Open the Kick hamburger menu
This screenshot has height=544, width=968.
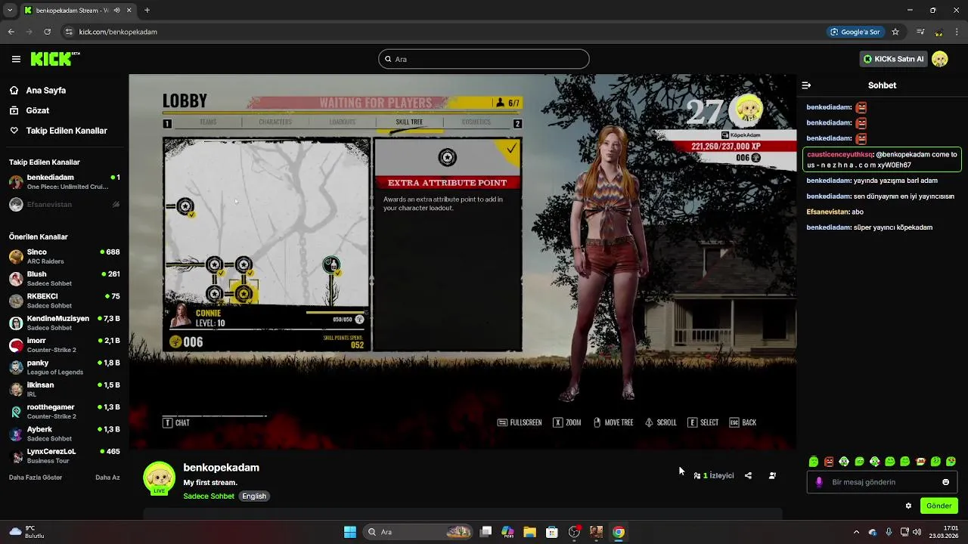click(16, 59)
